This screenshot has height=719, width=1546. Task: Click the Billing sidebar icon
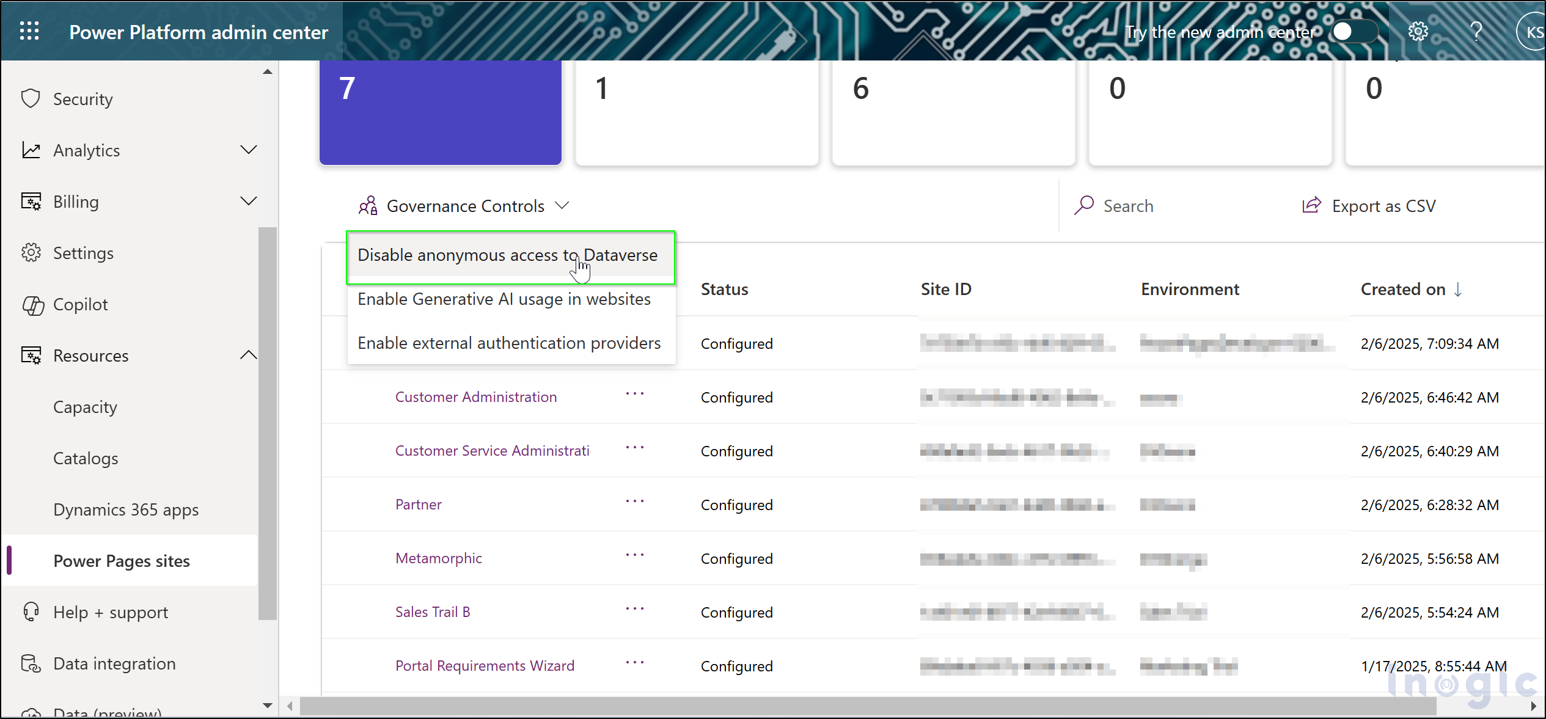coord(31,201)
